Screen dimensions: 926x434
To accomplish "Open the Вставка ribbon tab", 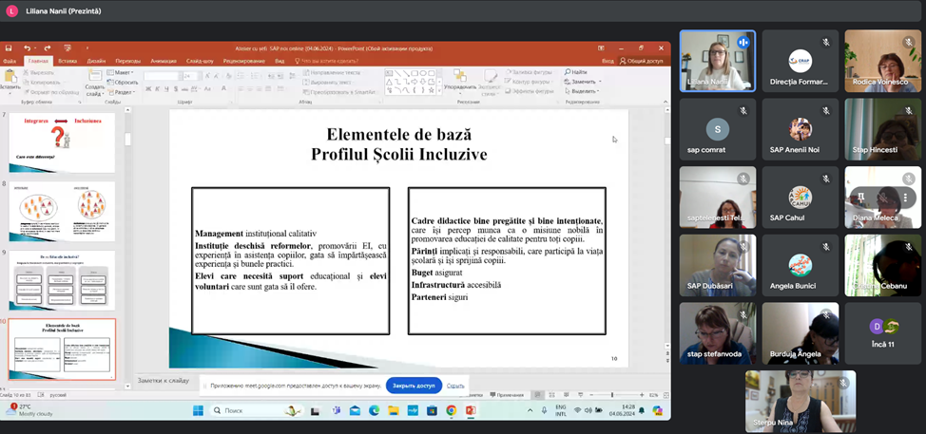I will tap(68, 61).
